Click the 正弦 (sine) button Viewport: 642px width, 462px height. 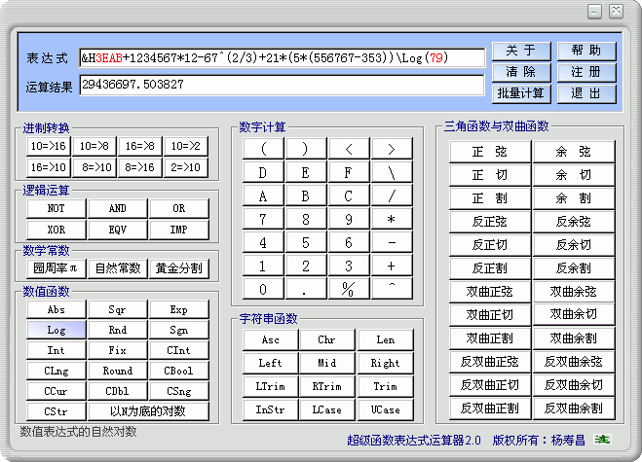[490, 152]
